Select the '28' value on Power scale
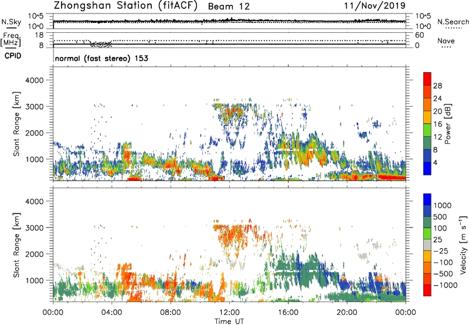 437,86
